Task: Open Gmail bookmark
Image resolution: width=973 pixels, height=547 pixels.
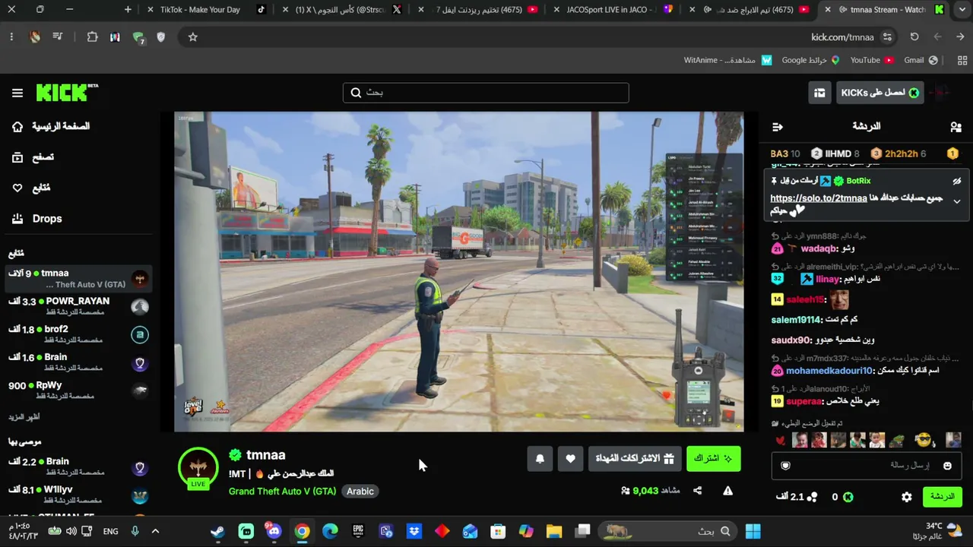Action: pyautogui.click(x=921, y=60)
